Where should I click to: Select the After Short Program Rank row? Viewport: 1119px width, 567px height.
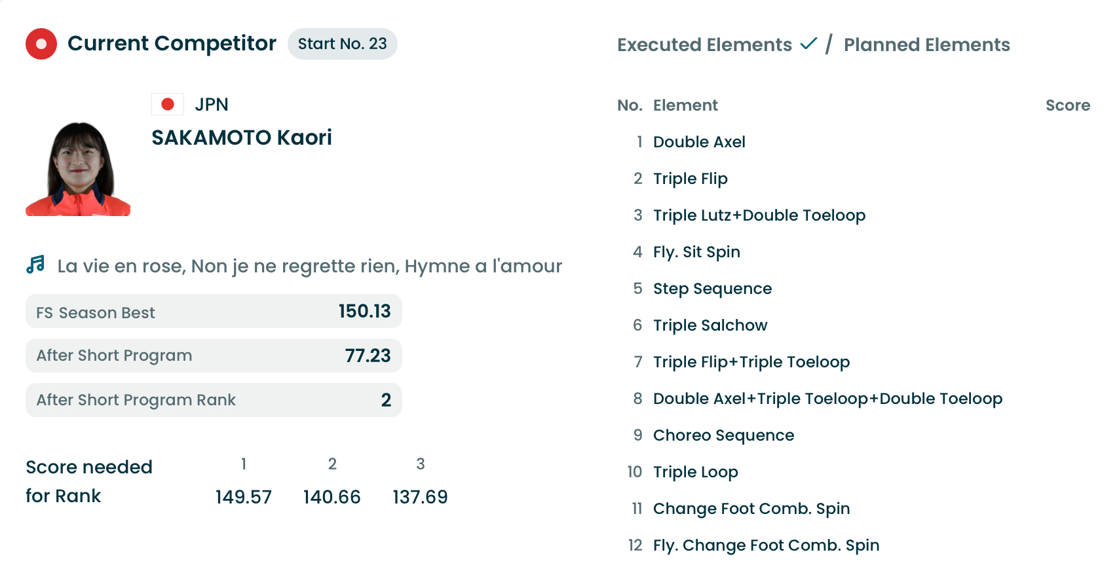pyautogui.click(x=214, y=400)
